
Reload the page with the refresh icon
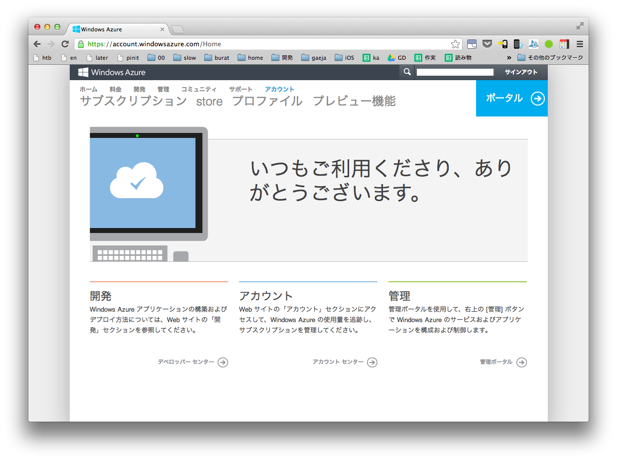tap(65, 44)
